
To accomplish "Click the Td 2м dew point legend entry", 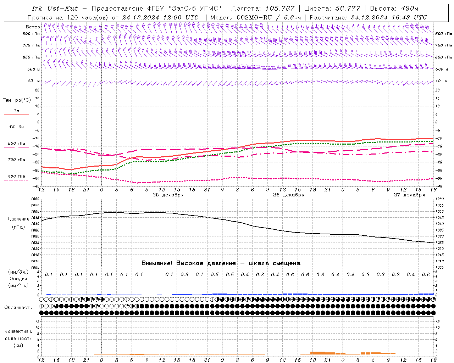I will 16,127.
